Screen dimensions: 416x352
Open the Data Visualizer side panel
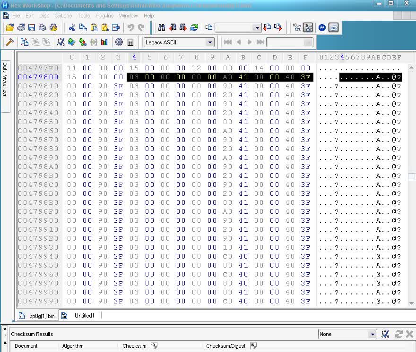(x=6, y=79)
